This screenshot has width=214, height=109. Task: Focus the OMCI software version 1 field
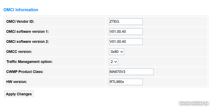[x=126, y=32]
